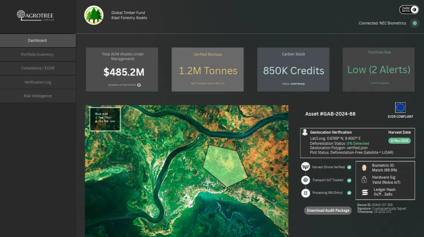This screenshot has height=237, width=424.
Task: Click the Biometric ID fingerprint icon
Action: pyautogui.click(x=364, y=168)
